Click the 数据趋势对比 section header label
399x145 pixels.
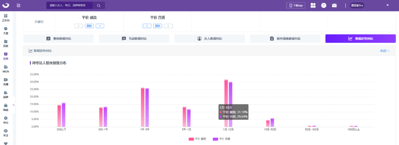(43, 51)
